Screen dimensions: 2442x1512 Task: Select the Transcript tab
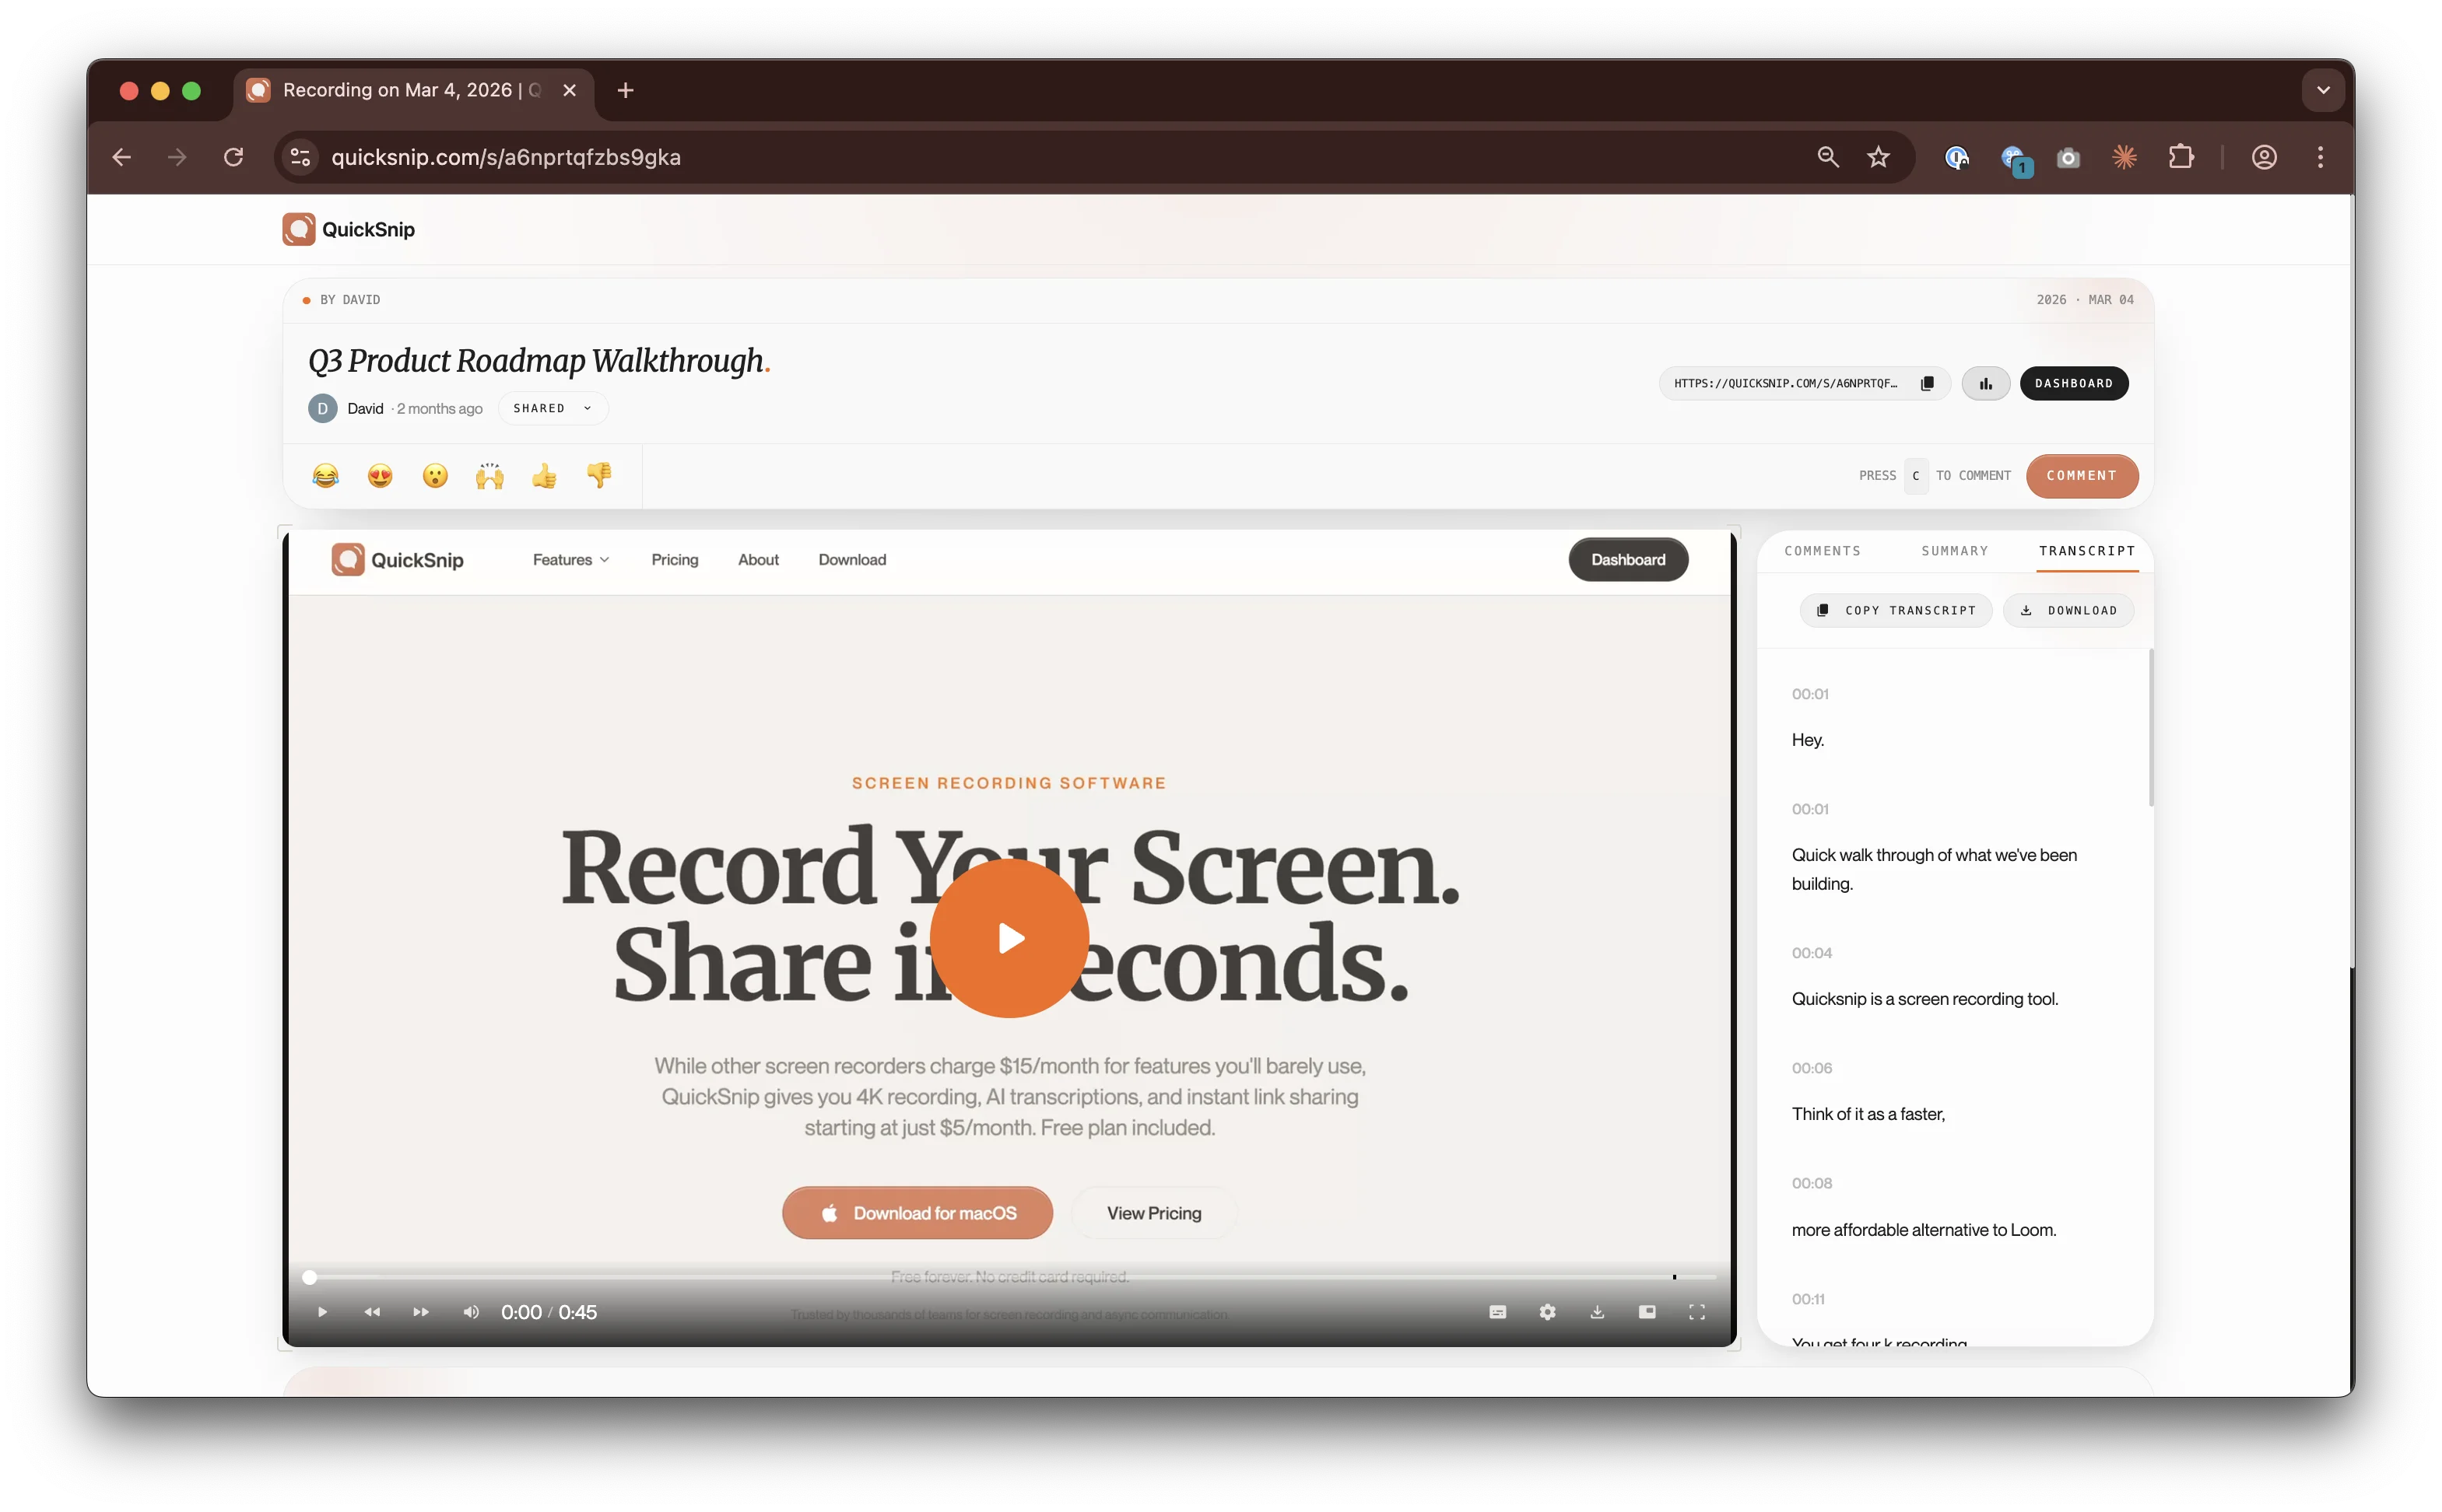tap(2087, 551)
